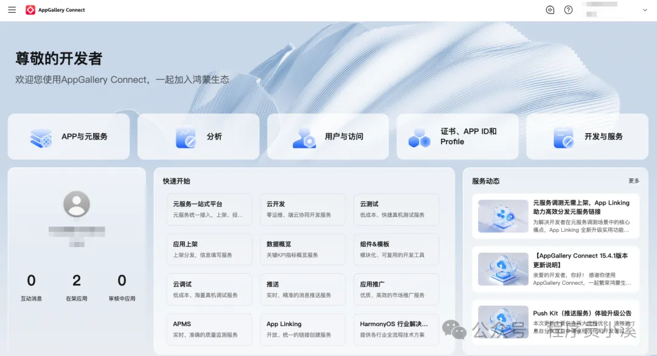Click the 元服务调测无需上架 news thumbnail
The height and width of the screenshot is (356, 657).
click(x=503, y=215)
